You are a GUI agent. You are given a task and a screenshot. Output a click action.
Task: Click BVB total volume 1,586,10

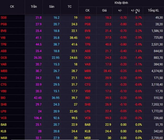pos(157,31)
